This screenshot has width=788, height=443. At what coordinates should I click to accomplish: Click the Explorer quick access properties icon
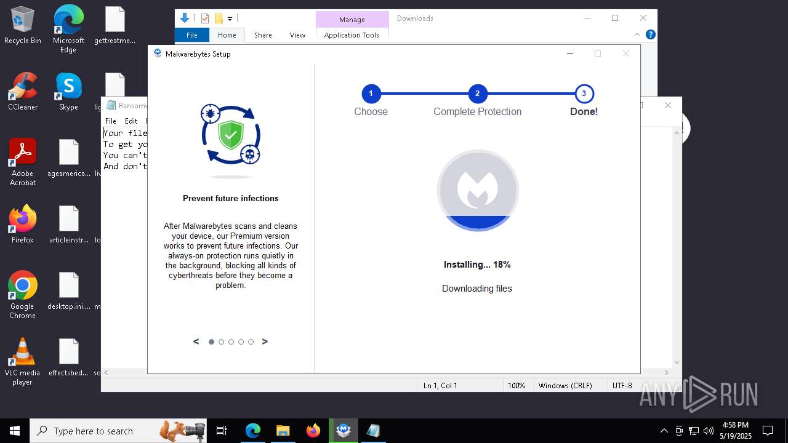coord(205,18)
